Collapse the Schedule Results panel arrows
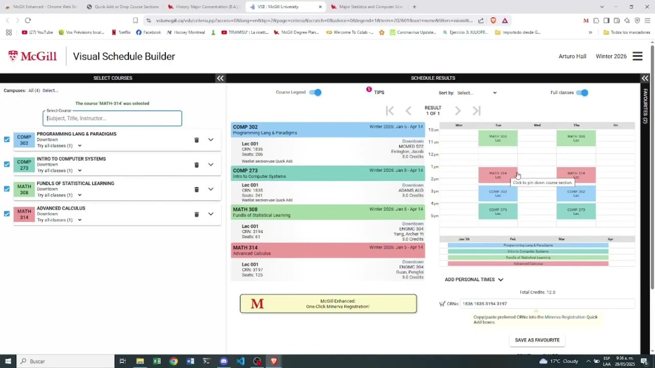655x368 pixels. click(x=645, y=78)
